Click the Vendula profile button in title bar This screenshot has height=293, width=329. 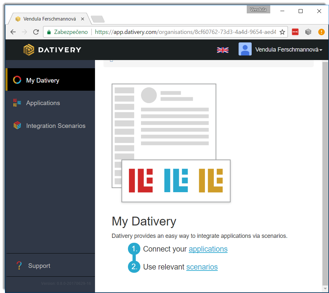coord(258,10)
